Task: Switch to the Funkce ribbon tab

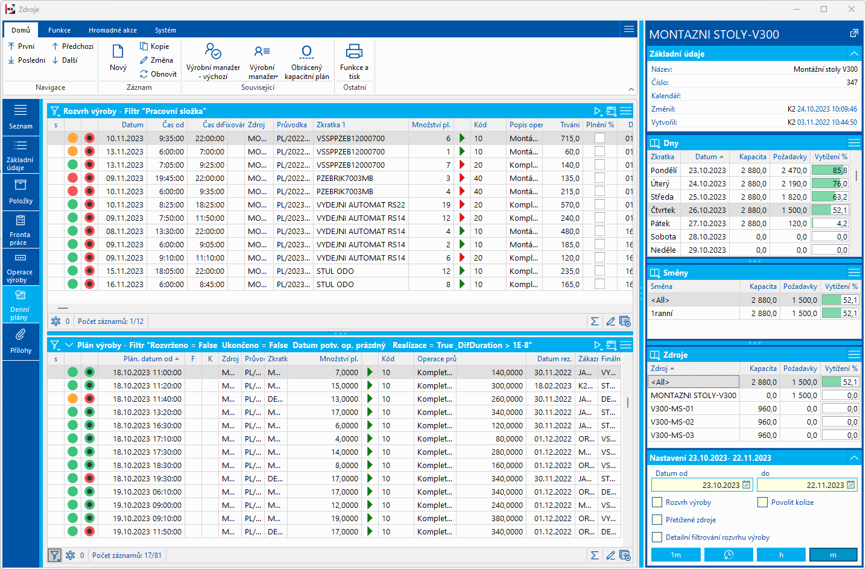Action: (59, 30)
